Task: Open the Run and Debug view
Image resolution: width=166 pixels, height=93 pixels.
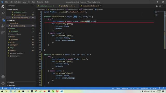Action: click(3, 26)
